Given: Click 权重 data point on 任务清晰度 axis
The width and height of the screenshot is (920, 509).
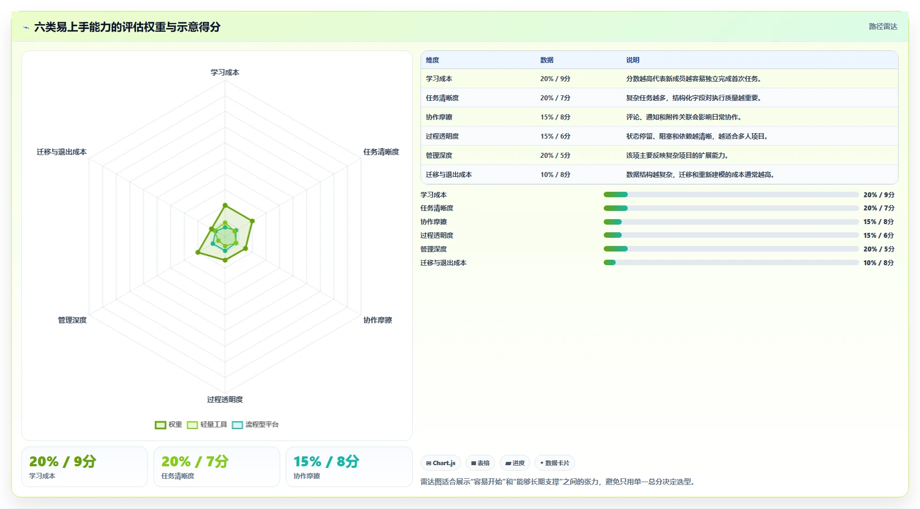Looking at the screenshot, I should tap(252, 221).
